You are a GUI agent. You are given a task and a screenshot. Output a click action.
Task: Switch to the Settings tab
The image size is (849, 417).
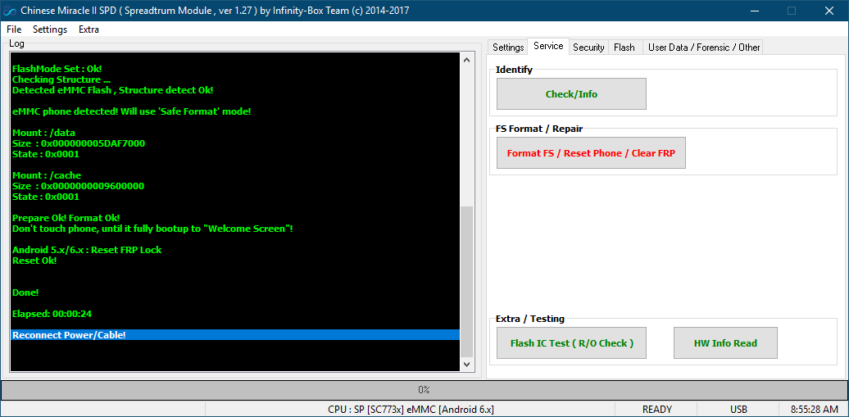[x=508, y=48]
